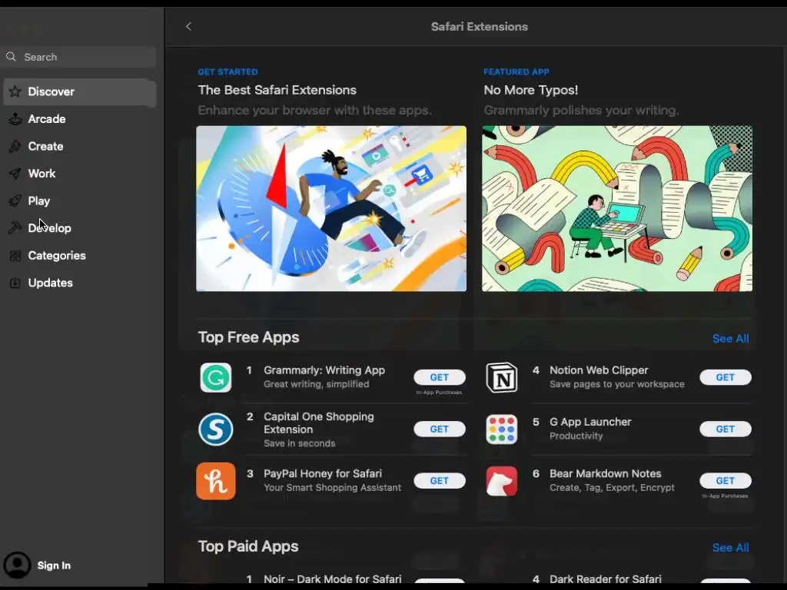The height and width of the screenshot is (590, 787).
Task: See All Top Paid Apps
Action: (731, 547)
